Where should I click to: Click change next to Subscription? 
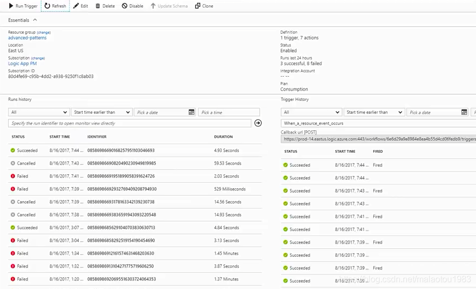coord(38,58)
